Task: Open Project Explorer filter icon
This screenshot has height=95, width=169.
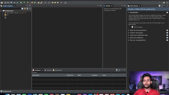Action: (27, 9)
